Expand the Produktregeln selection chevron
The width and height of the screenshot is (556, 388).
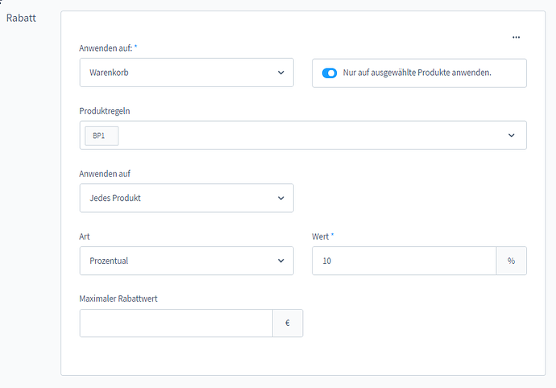[512, 136]
